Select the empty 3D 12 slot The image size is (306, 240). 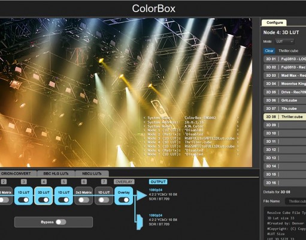coord(285,149)
